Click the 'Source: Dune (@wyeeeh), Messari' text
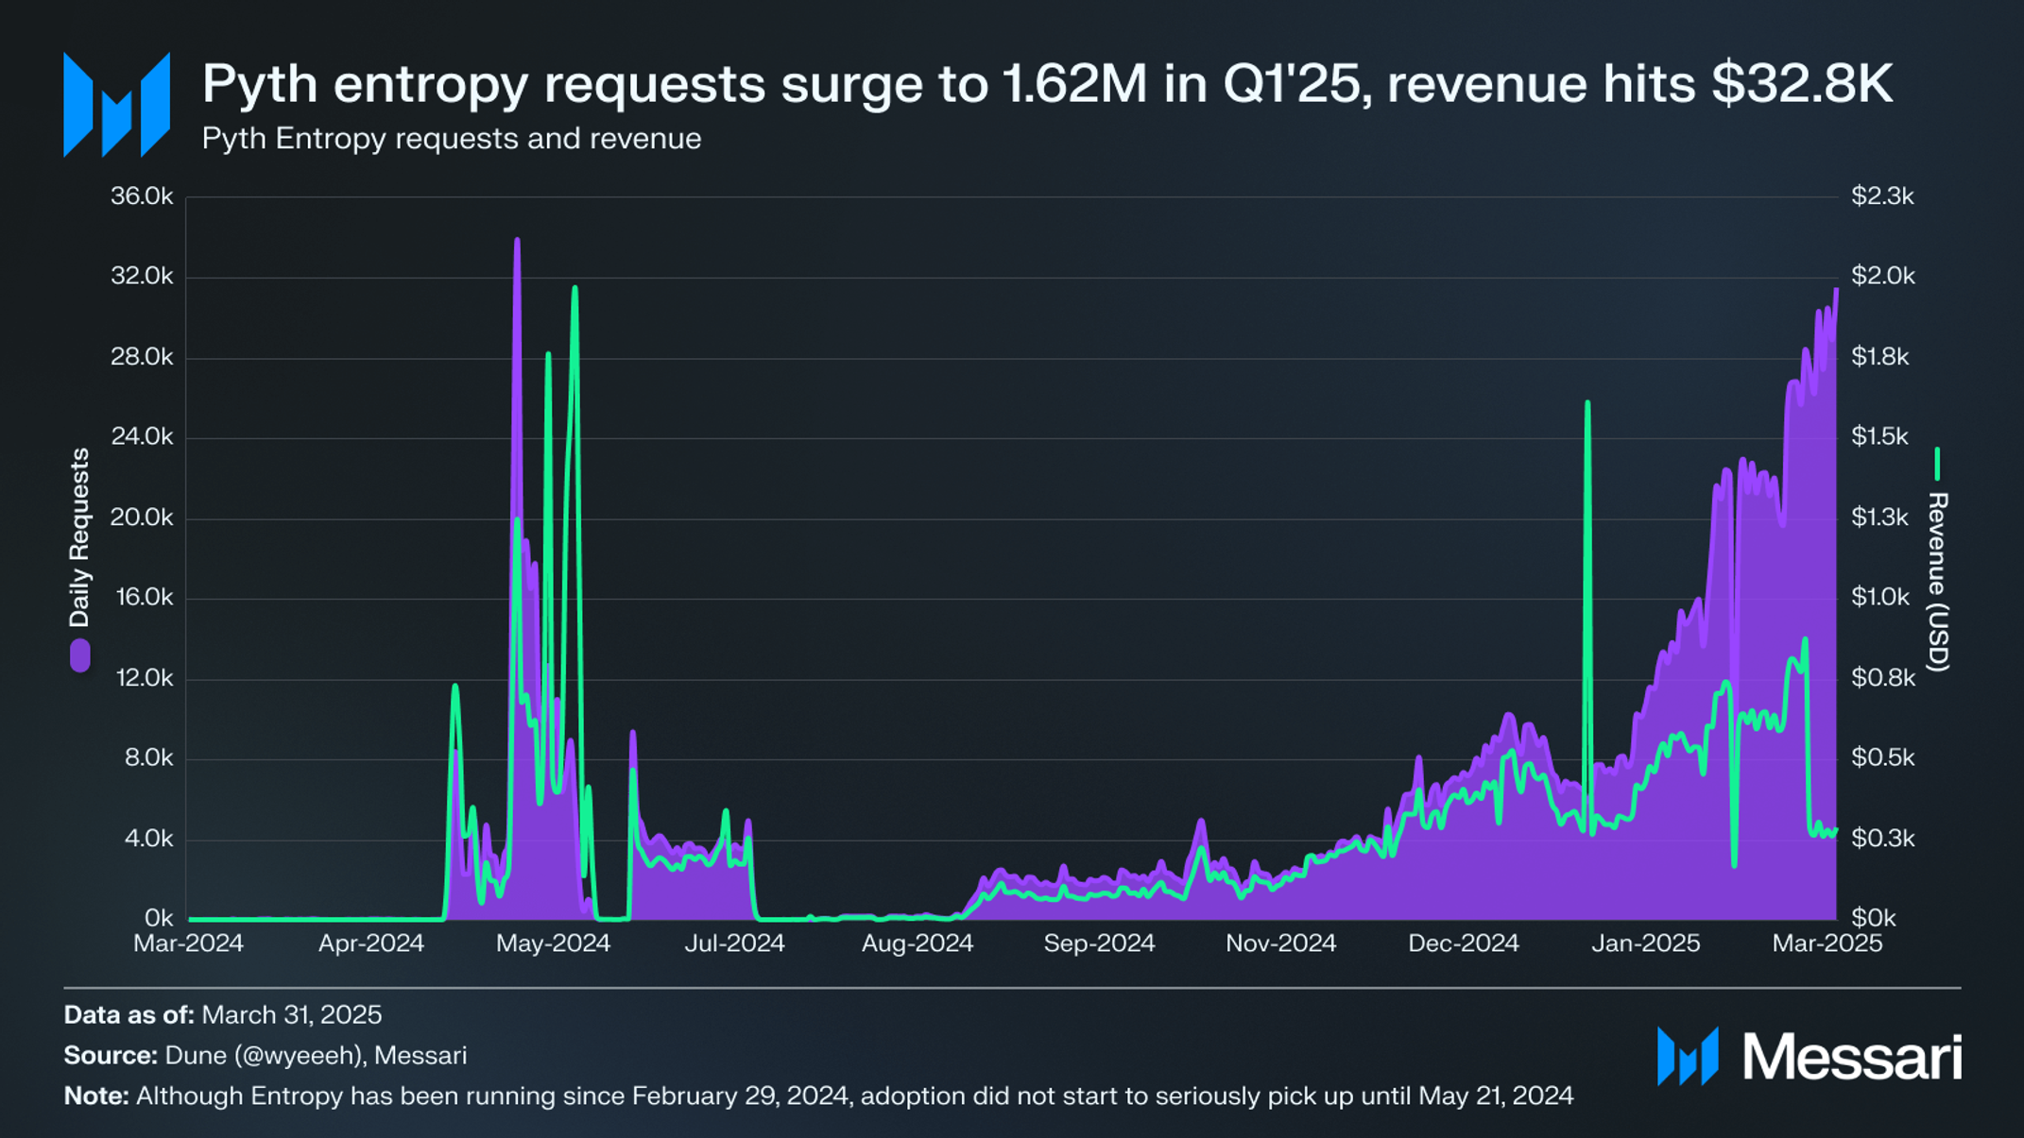Image resolution: width=2024 pixels, height=1138 pixels. (266, 1056)
